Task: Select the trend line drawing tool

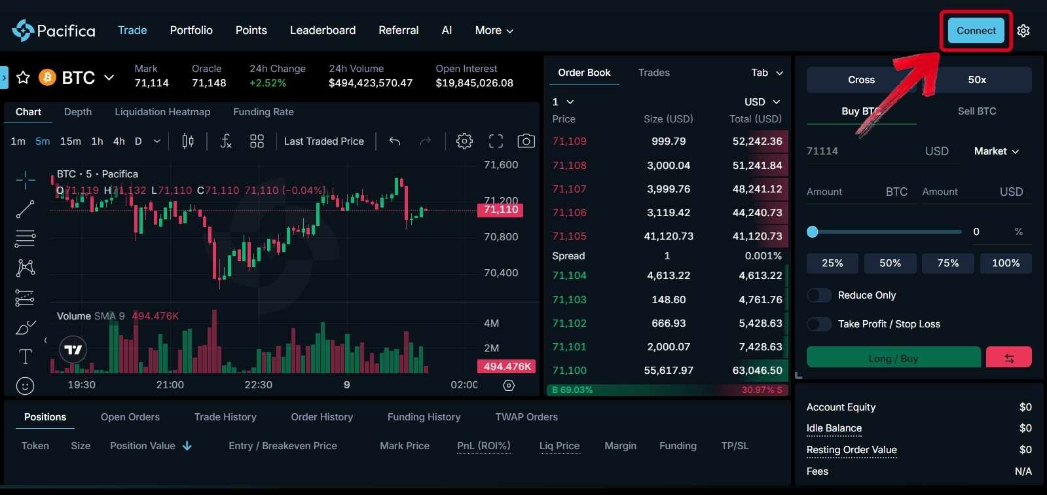Action: (x=25, y=210)
